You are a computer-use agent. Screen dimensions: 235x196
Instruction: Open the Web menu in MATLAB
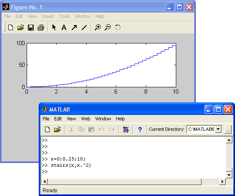pyautogui.click(x=85, y=119)
